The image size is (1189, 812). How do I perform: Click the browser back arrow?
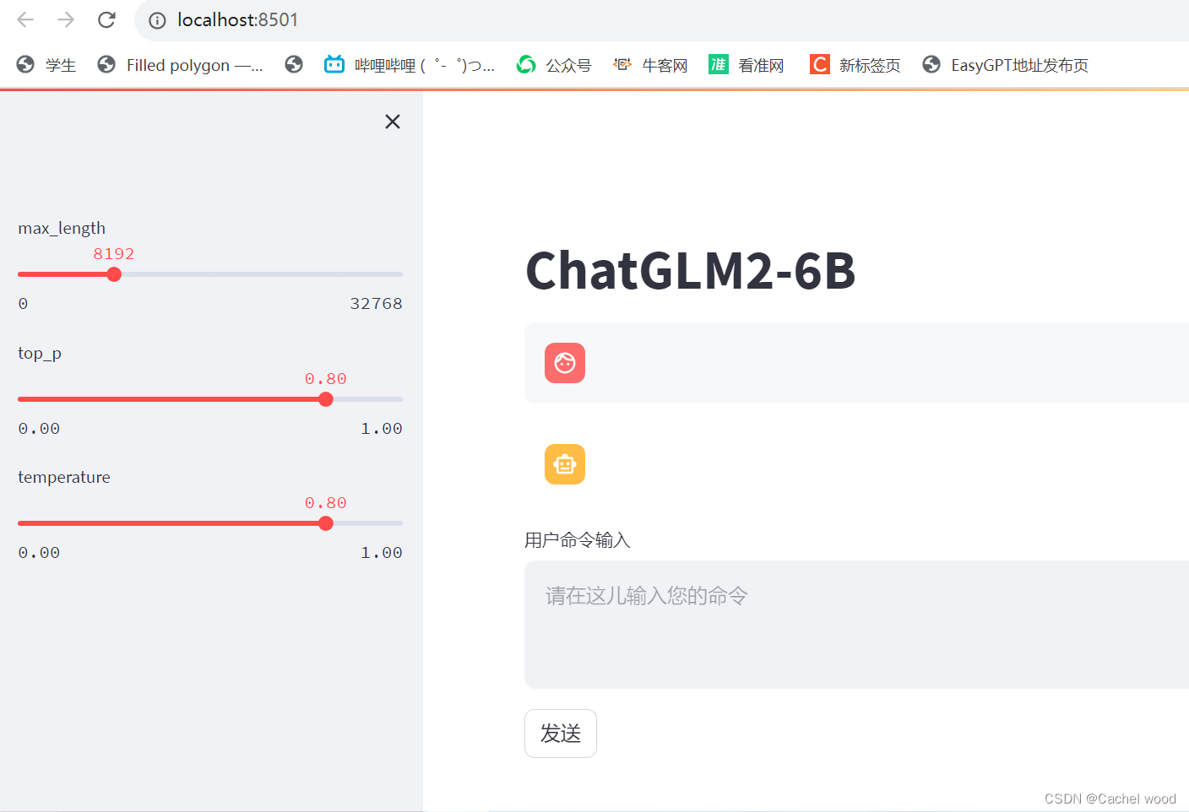click(x=25, y=20)
